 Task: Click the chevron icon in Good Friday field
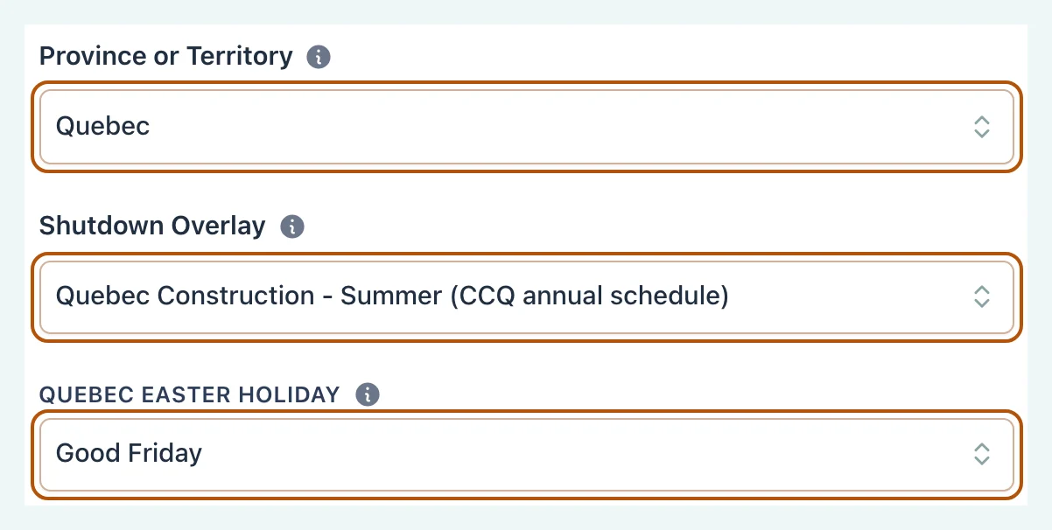(982, 454)
